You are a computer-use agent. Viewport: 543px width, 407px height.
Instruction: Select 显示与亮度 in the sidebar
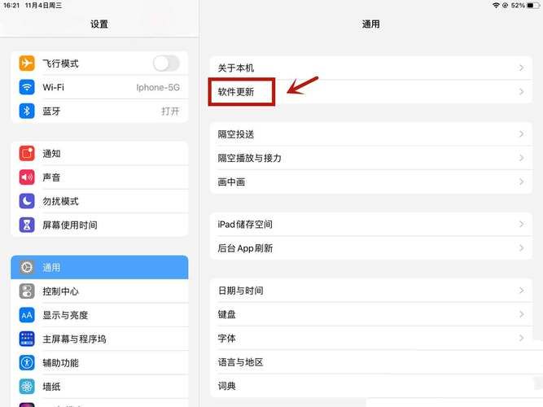(x=99, y=315)
